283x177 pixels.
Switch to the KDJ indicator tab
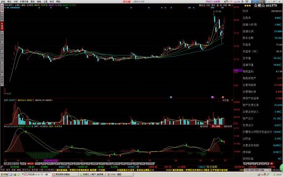[x=38, y=163]
